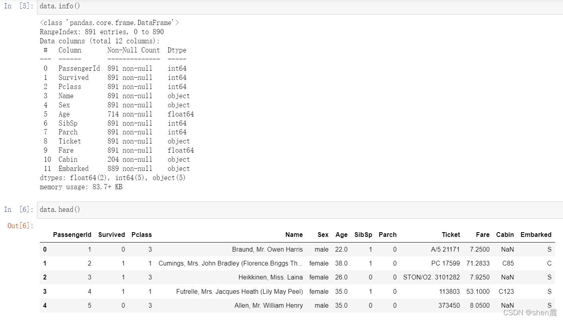
Task: Click fare cell '53.1000'
Action: pyautogui.click(x=478, y=291)
